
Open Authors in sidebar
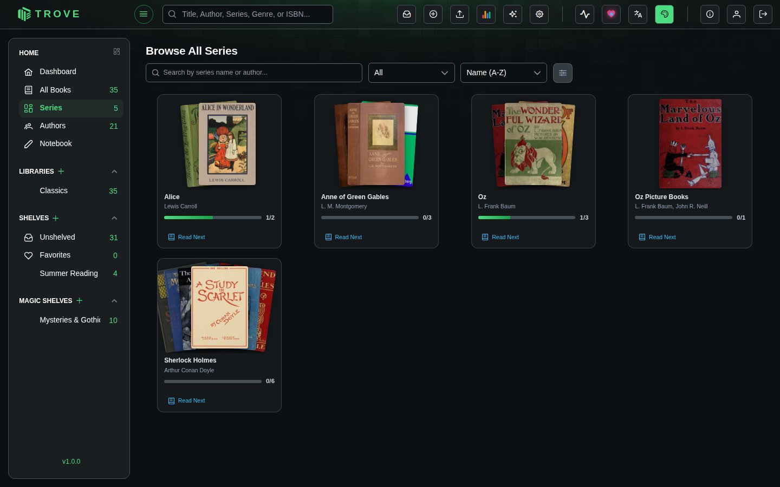coord(71,126)
